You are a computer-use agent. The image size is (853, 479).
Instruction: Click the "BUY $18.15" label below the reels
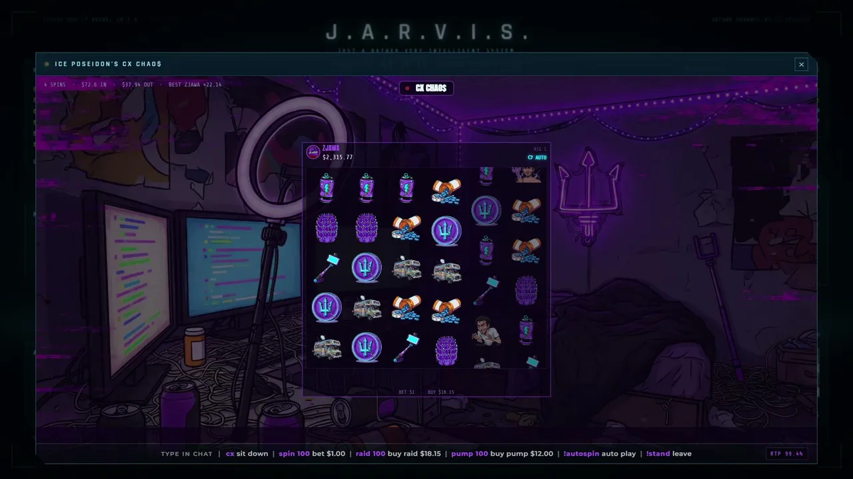coord(440,392)
